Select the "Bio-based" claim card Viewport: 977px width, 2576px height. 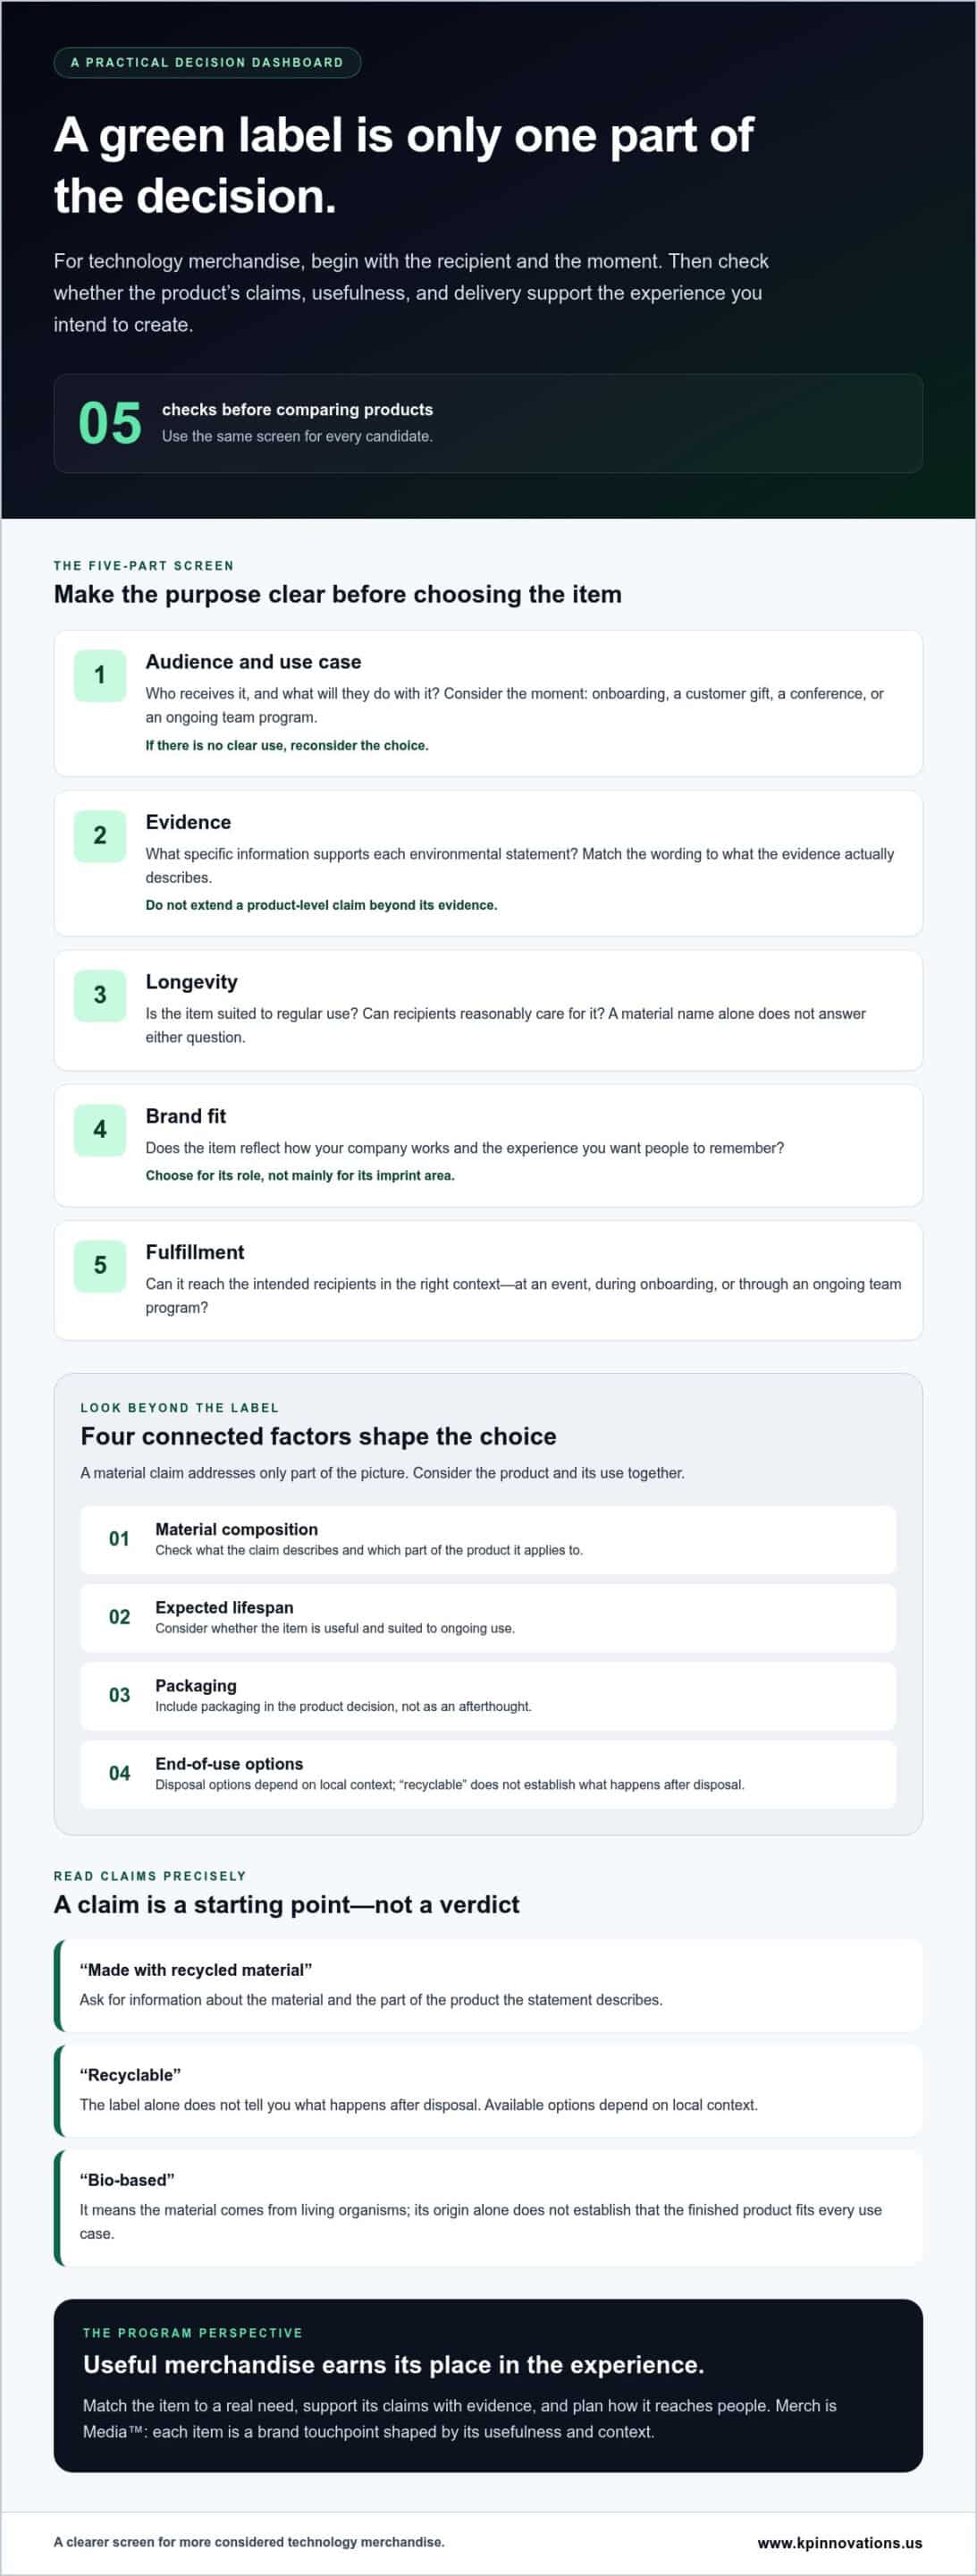(x=488, y=2207)
